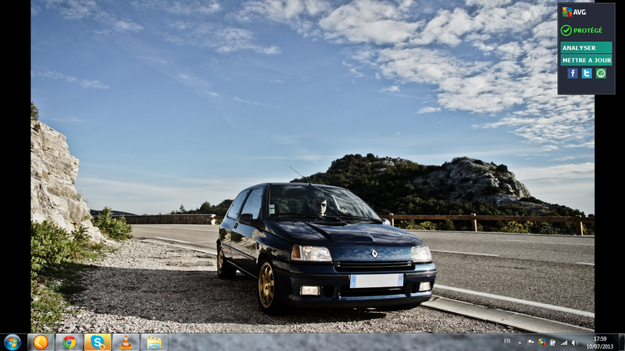
Task: Show hidden tray icons arrow
Action: pos(520,342)
